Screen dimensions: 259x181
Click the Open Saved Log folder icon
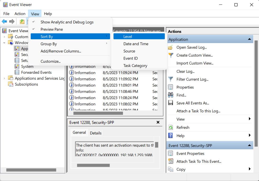(171, 47)
